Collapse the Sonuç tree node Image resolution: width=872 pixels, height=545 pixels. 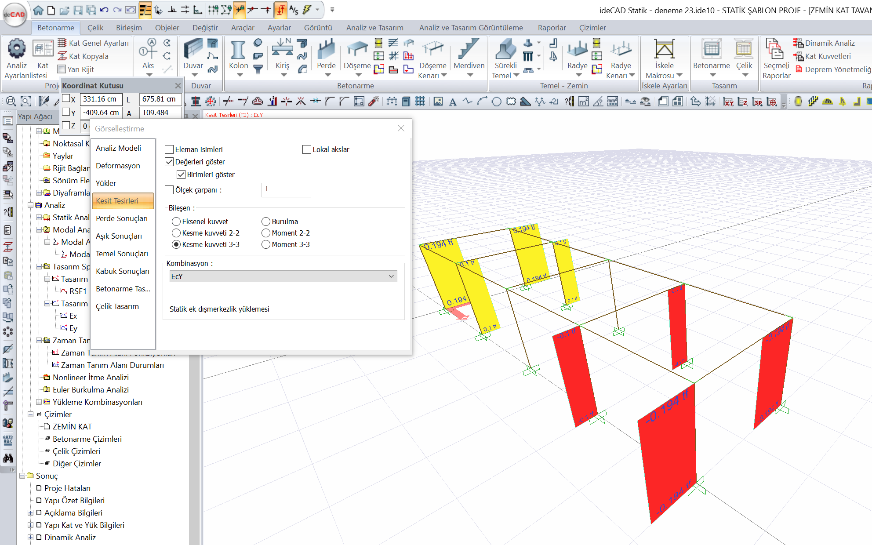click(22, 476)
